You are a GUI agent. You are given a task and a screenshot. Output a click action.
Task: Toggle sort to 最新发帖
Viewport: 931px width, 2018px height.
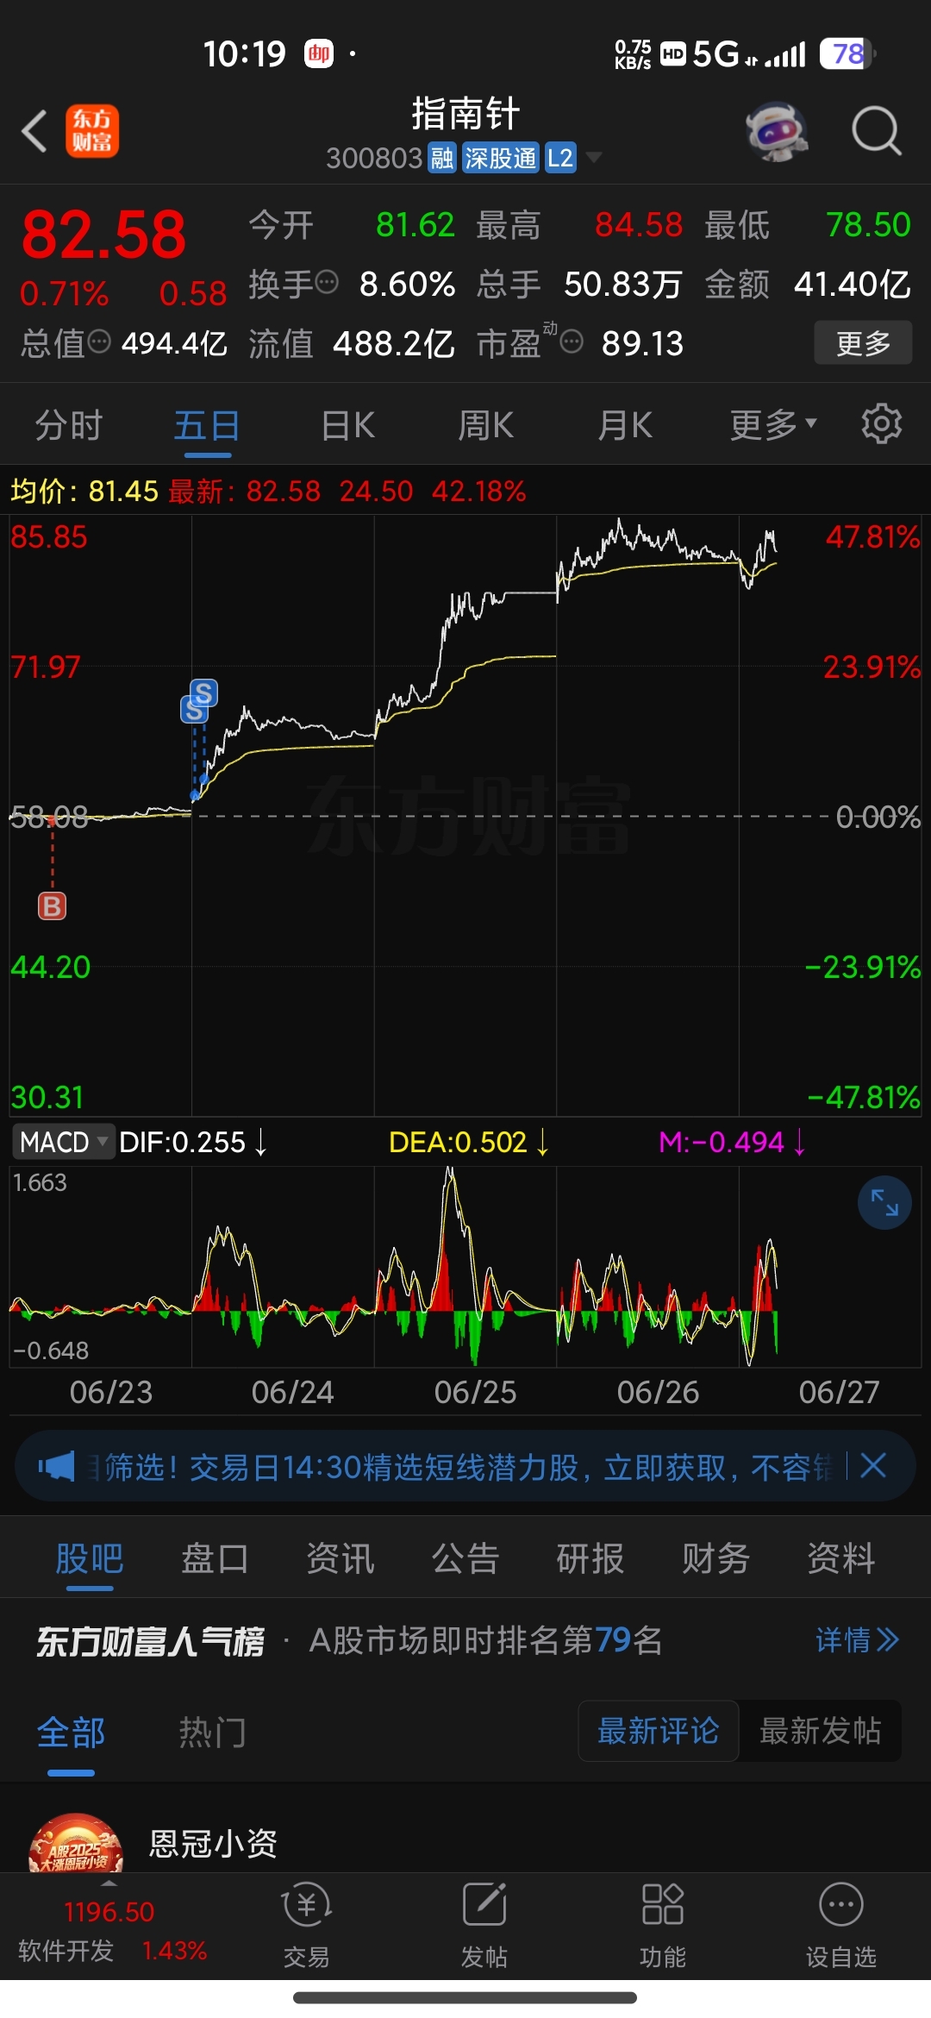[820, 1731]
